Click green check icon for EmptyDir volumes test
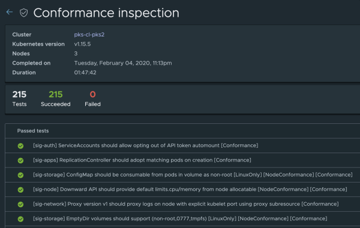This screenshot has height=228, width=360. [x=20, y=219]
